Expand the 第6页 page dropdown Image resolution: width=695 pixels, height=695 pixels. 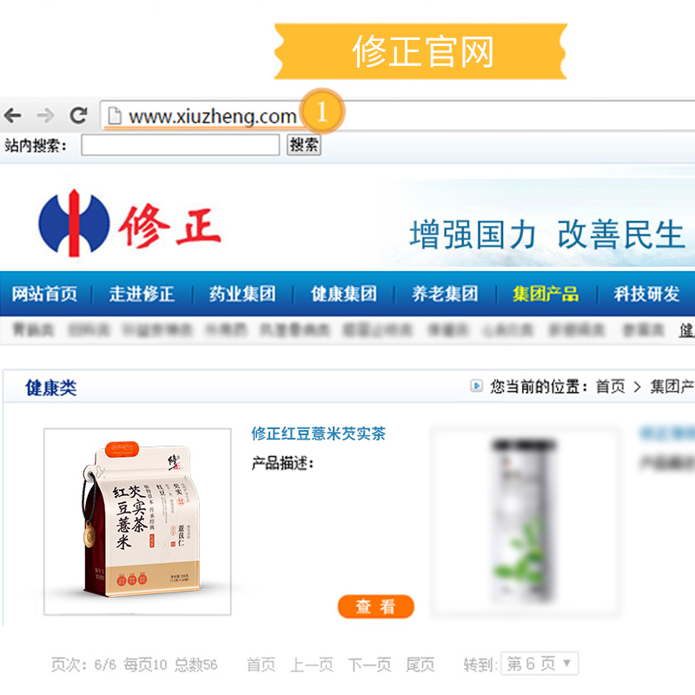(539, 664)
